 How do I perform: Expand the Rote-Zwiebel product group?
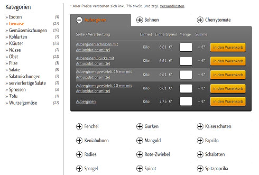click(140, 155)
